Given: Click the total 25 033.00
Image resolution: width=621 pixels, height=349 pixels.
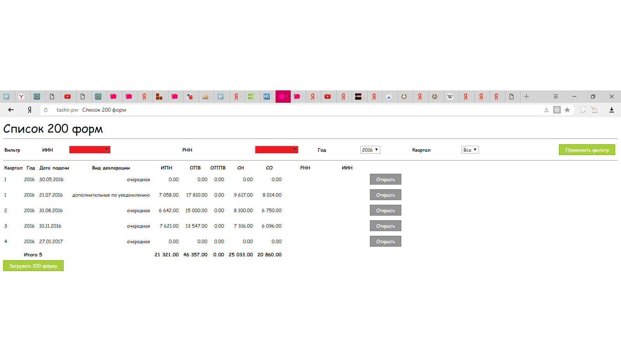Looking at the screenshot, I should [x=241, y=255].
